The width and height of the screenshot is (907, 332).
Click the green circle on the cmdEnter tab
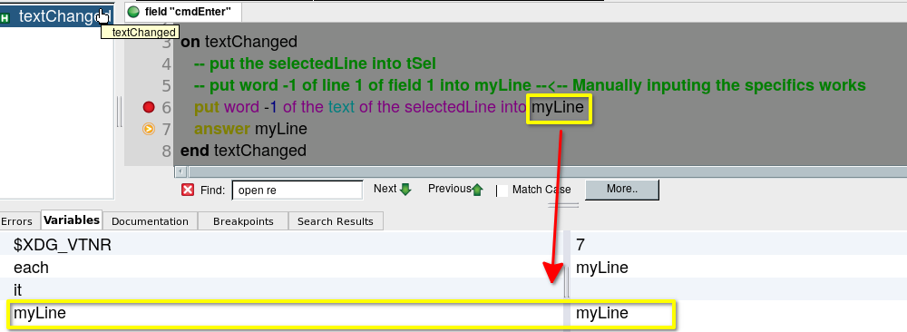(x=133, y=11)
